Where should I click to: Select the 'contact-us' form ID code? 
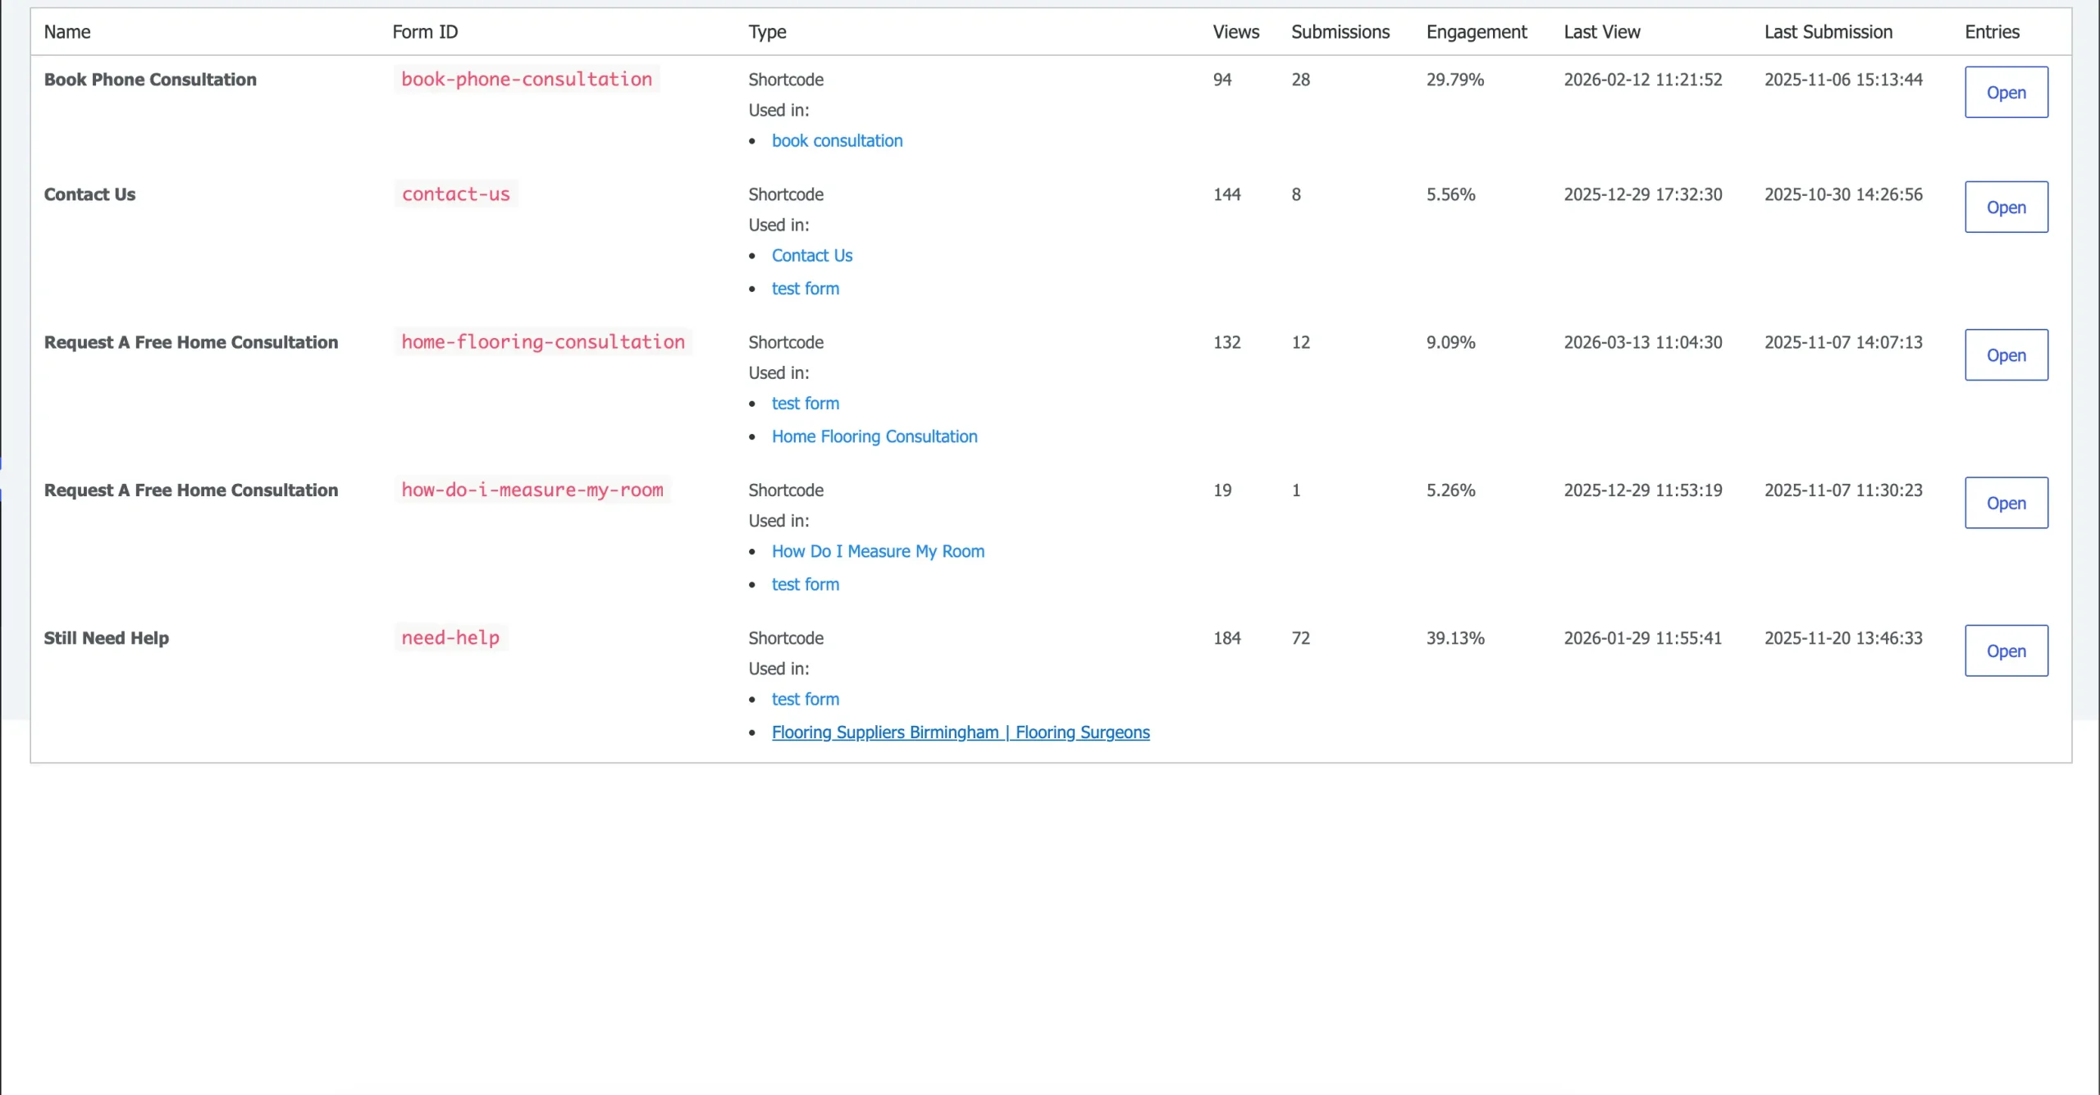(x=456, y=194)
